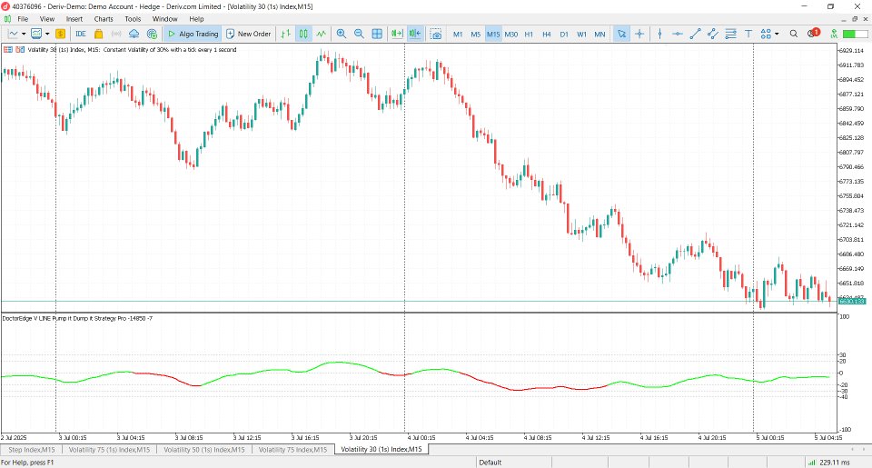Draw a horizontal line tool
The image size is (872, 468).
678,34
